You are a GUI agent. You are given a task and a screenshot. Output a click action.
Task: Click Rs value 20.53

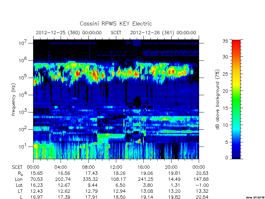202,173
